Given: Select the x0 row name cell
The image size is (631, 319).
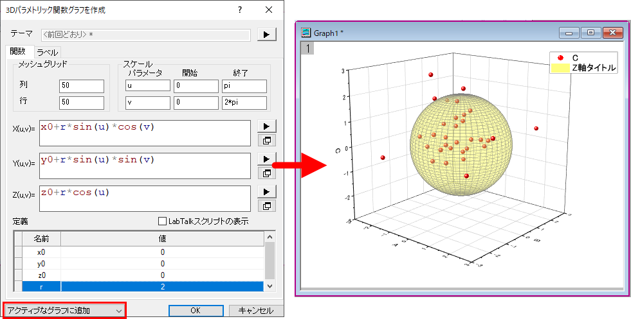Looking at the screenshot, I should coord(41,252).
